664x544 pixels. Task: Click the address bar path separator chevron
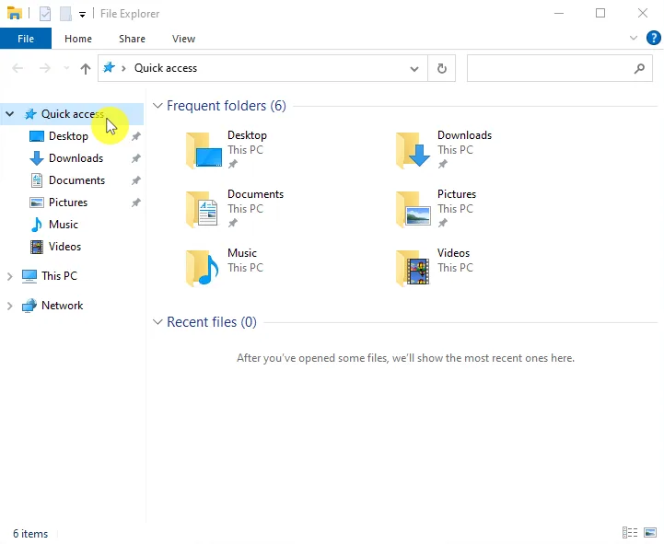pos(123,68)
